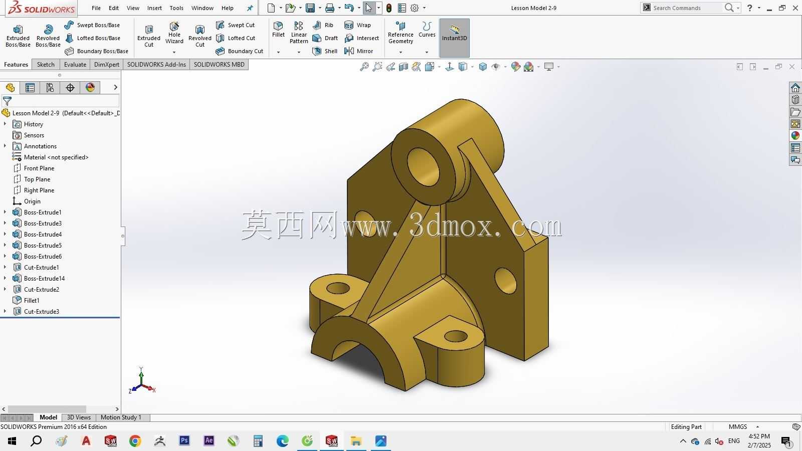The width and height of the screenshot is (802, 451).
Task: Select the Shell tool
Action: (x=325, y=51)
